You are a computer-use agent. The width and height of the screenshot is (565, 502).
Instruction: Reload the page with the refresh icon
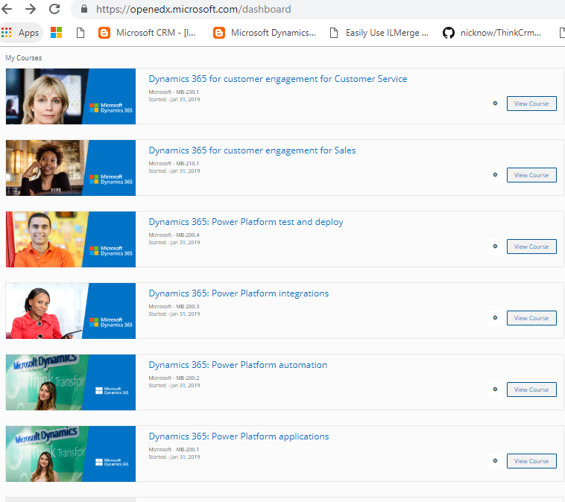click(x=54, y=9)
